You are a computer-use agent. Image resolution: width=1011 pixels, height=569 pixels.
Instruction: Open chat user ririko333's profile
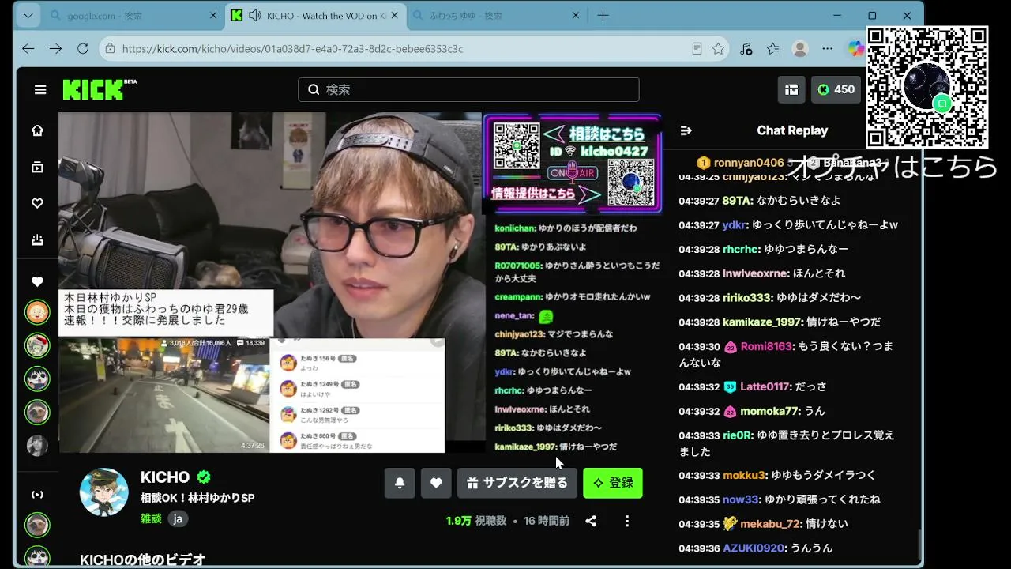click(x=747, y=298)
